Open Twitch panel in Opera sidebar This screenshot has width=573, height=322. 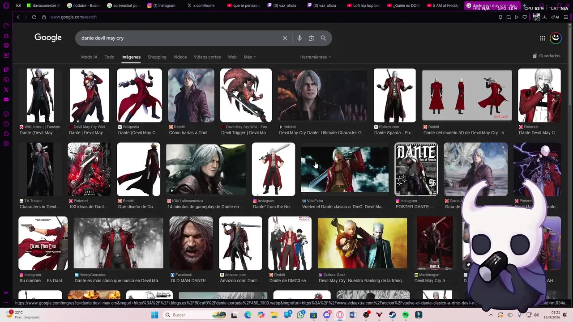click(6, 70)
